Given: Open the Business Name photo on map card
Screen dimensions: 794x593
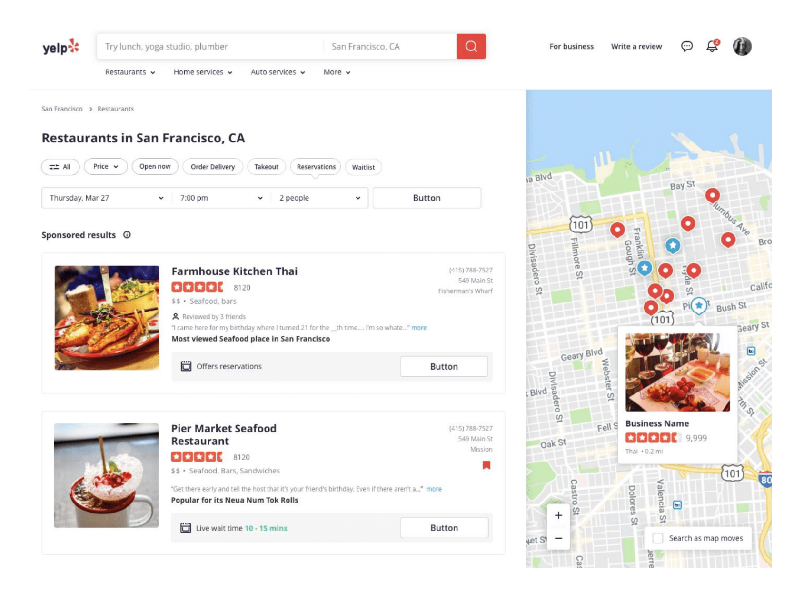Looking at the screenshot, I should (x=677, y=372).
